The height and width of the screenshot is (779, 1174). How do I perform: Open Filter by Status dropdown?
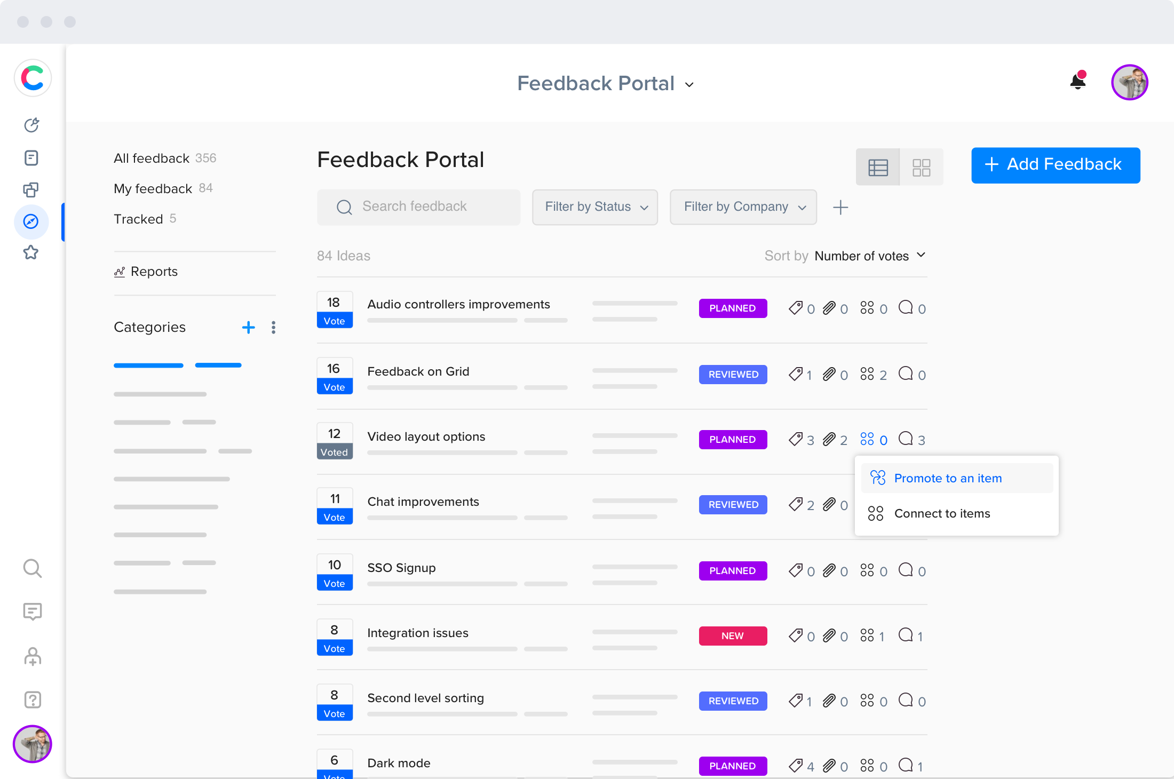tap(595, 207)
